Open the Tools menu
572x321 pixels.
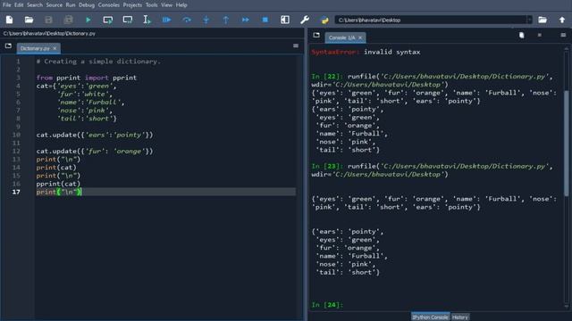point(151,4)
